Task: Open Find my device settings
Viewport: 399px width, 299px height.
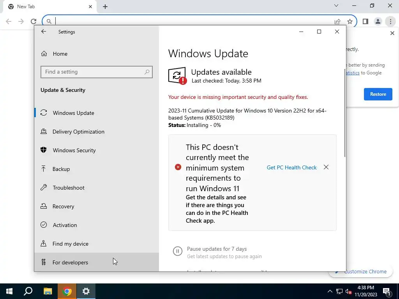Action: [97, 244]
